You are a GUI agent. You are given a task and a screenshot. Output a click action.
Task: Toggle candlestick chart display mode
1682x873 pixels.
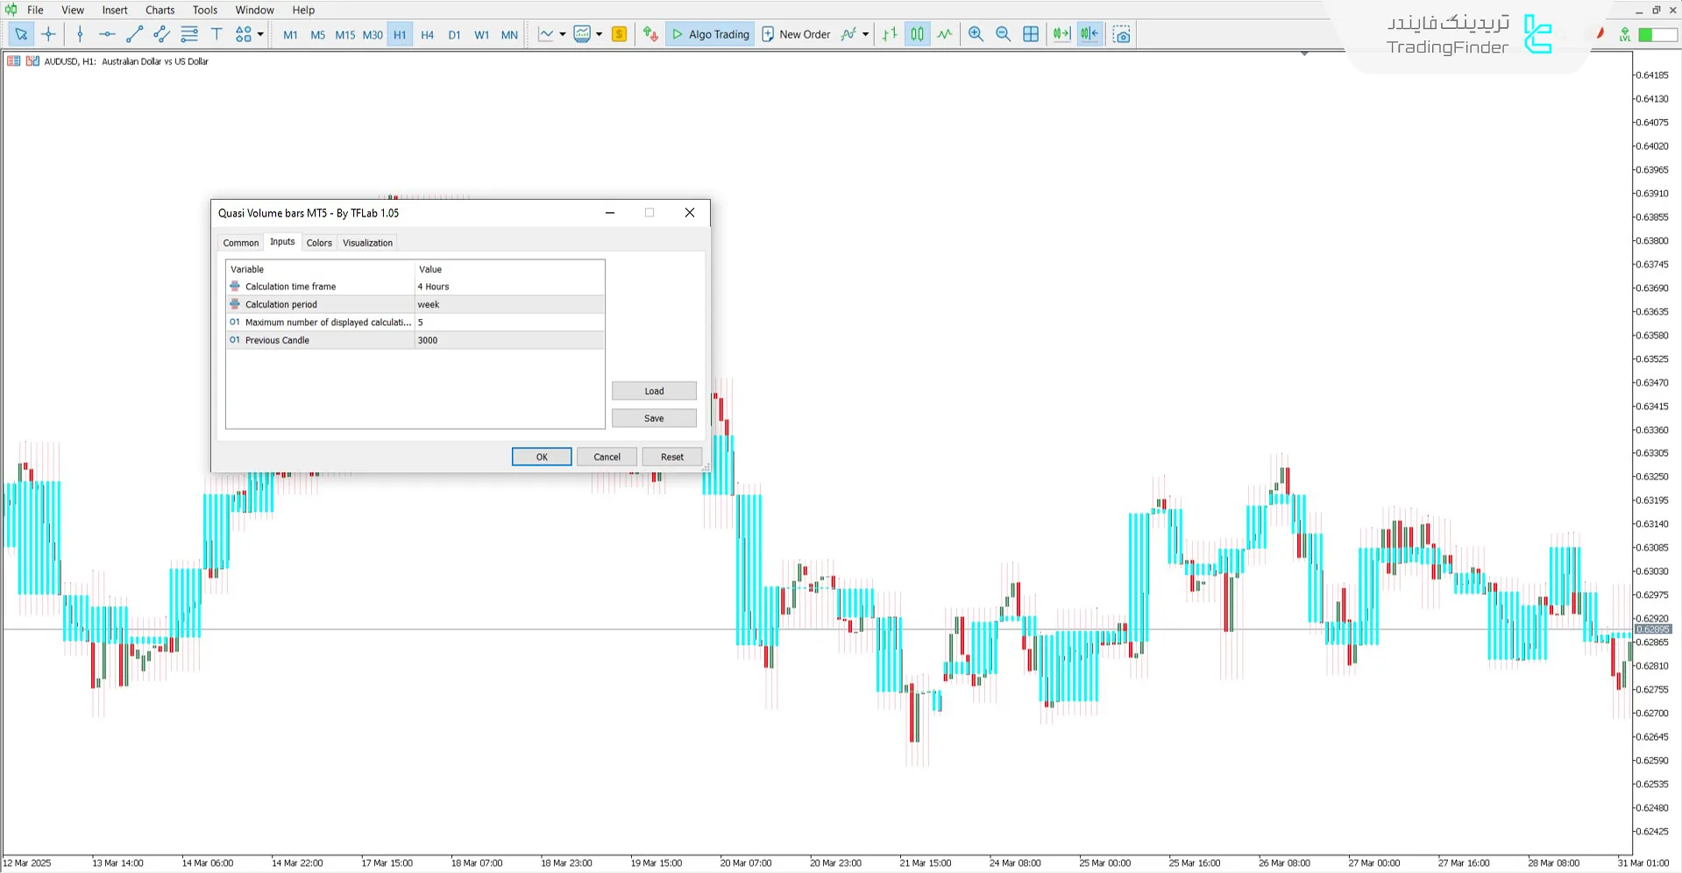pyautogui.click(x=917, y=34)
